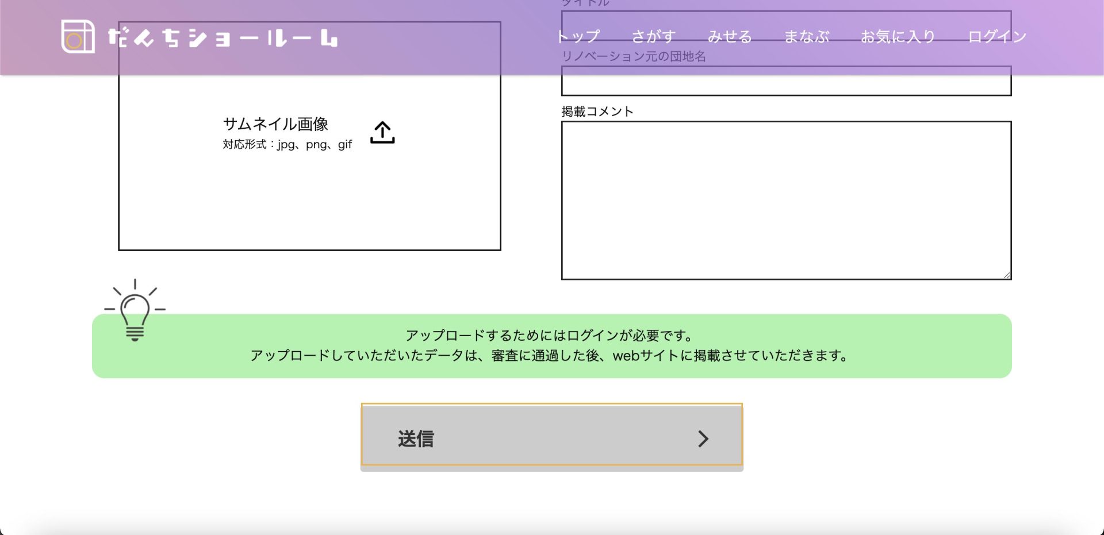The height and width of the screenshot is (535, 1104).
Task: Grab the comment textarea resize handle
Action: click(1006, 275)
